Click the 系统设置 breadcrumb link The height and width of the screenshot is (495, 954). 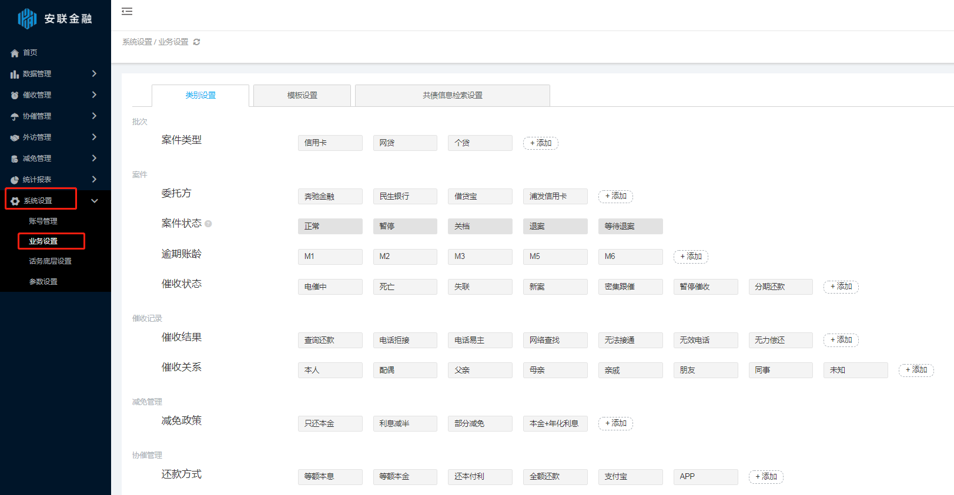[137, 42]
